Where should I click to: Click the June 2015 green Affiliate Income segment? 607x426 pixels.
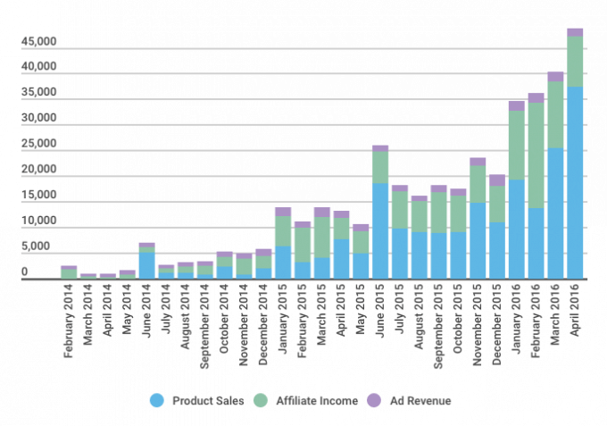pyautogui.click(x=380, y=167)
